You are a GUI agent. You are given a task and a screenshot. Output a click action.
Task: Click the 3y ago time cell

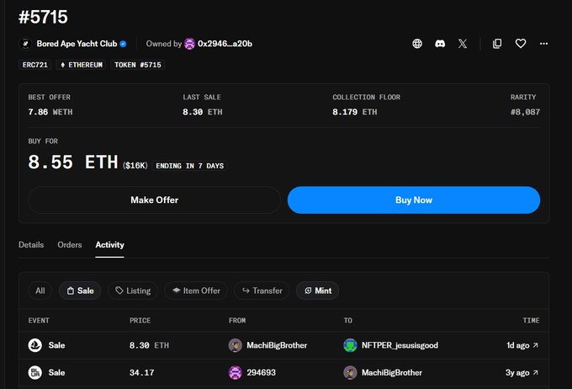[517, 372]
